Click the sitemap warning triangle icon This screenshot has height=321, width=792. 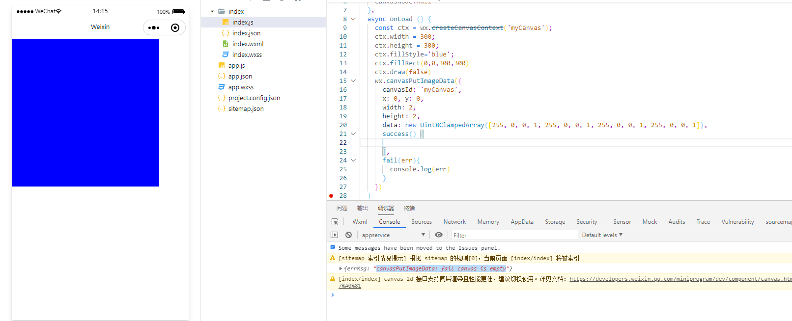pos(333,258)
